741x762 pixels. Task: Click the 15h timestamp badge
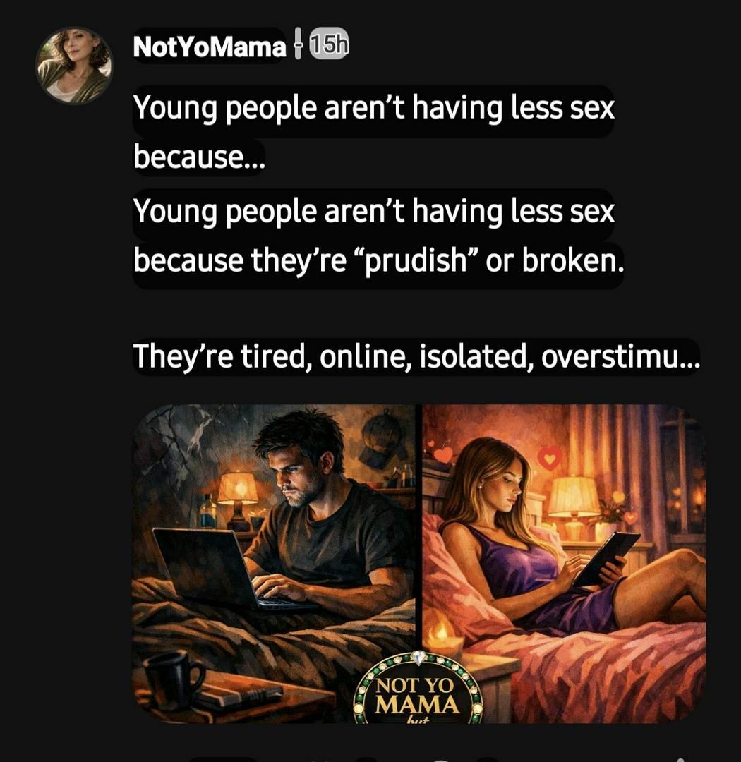[x=329, y=45]
